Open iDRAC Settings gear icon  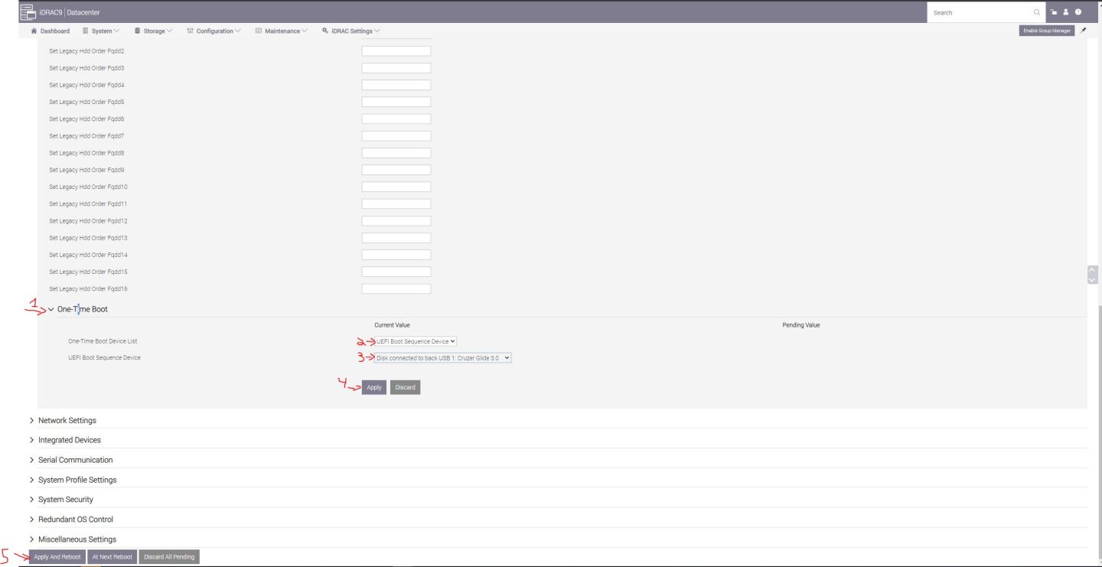(x=325, y=31)
